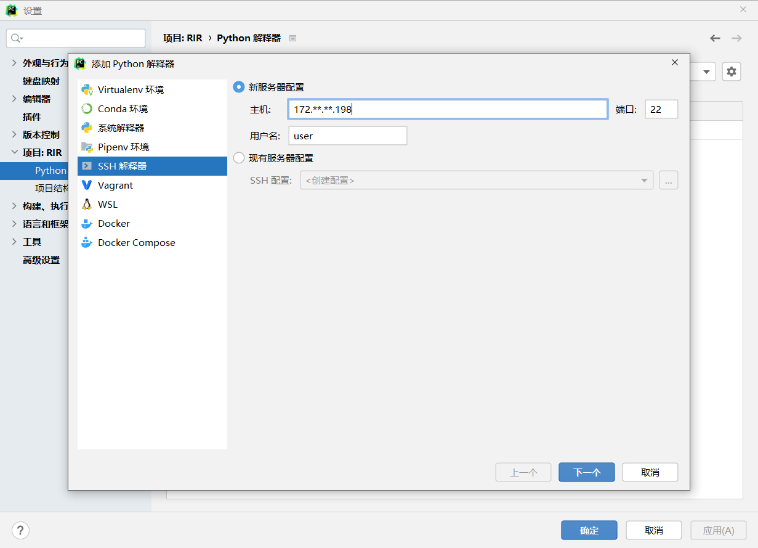Click the SSH interpreter terminal icon
Image resolution: width=758 pixels, height=548 pixels.
[87, 166]
